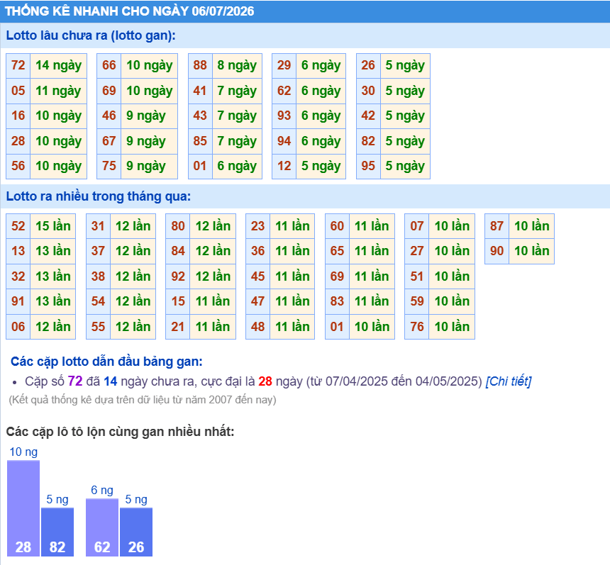
Task: Click lotto number 72 in gan table
Action: click(x=18, y=65)
